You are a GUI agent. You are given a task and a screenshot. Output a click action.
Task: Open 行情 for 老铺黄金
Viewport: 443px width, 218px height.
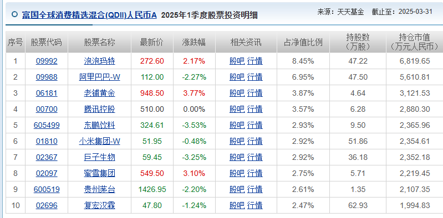(x=254, y=93)
